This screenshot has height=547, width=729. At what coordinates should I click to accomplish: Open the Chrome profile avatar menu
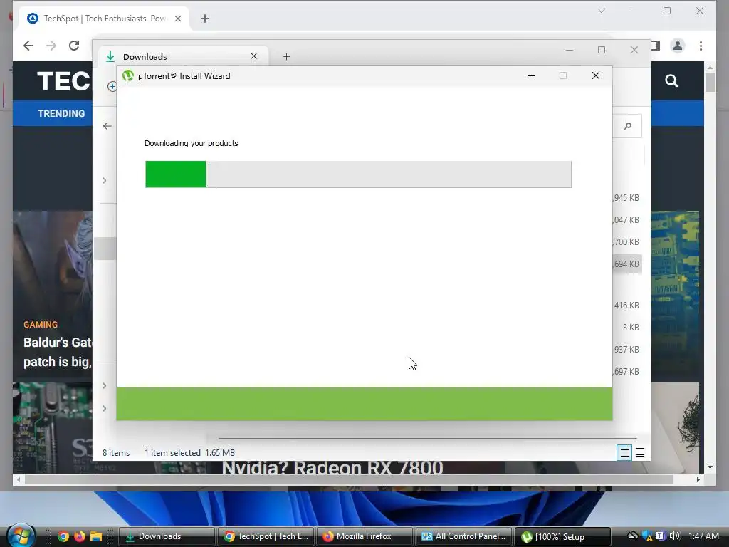tap(678, 46)
